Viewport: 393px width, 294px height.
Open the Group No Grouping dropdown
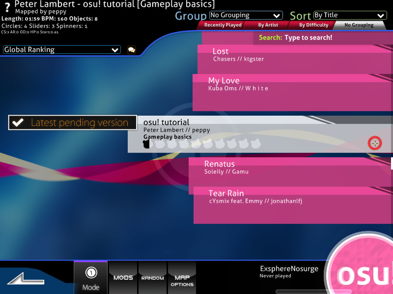[x=246, y=15]
